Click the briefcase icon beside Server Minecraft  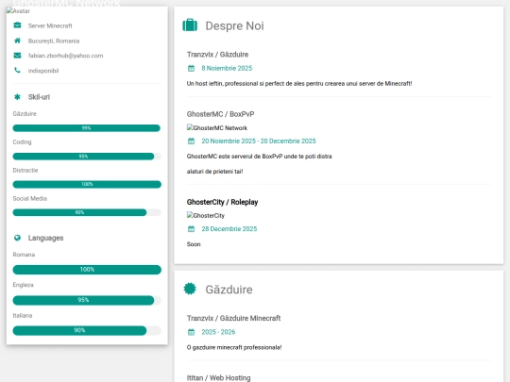pos(17,25)
